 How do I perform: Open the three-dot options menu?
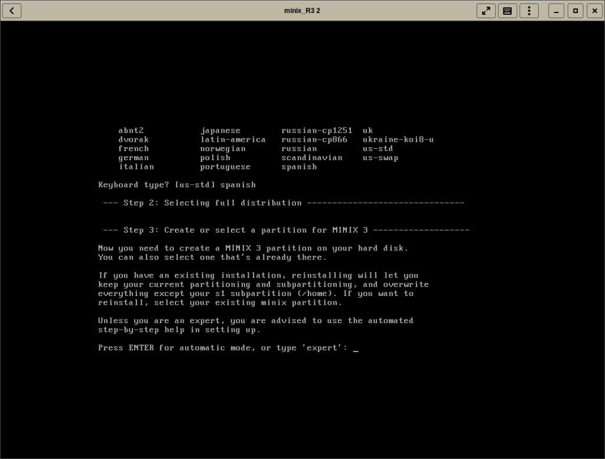tap(529, 11)
